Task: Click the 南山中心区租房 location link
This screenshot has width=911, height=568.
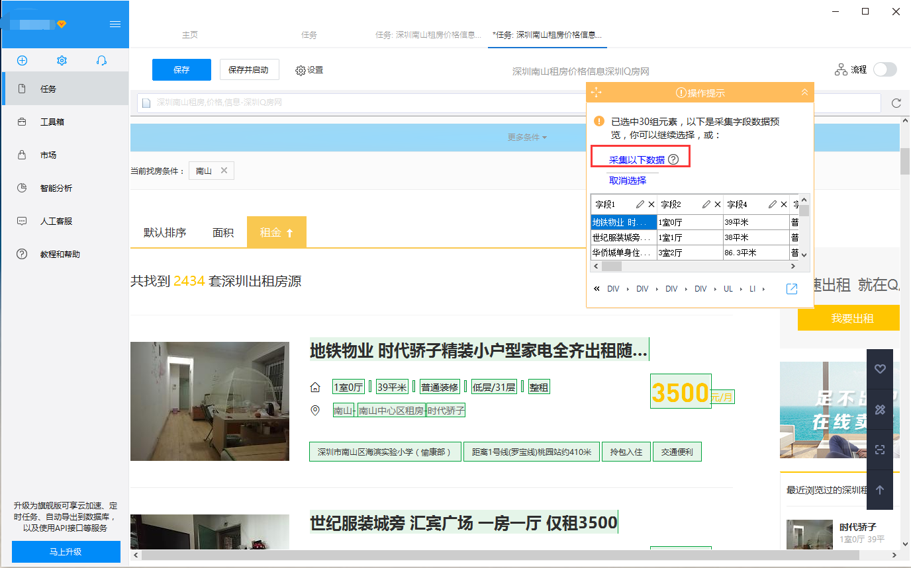Action: 391,411
